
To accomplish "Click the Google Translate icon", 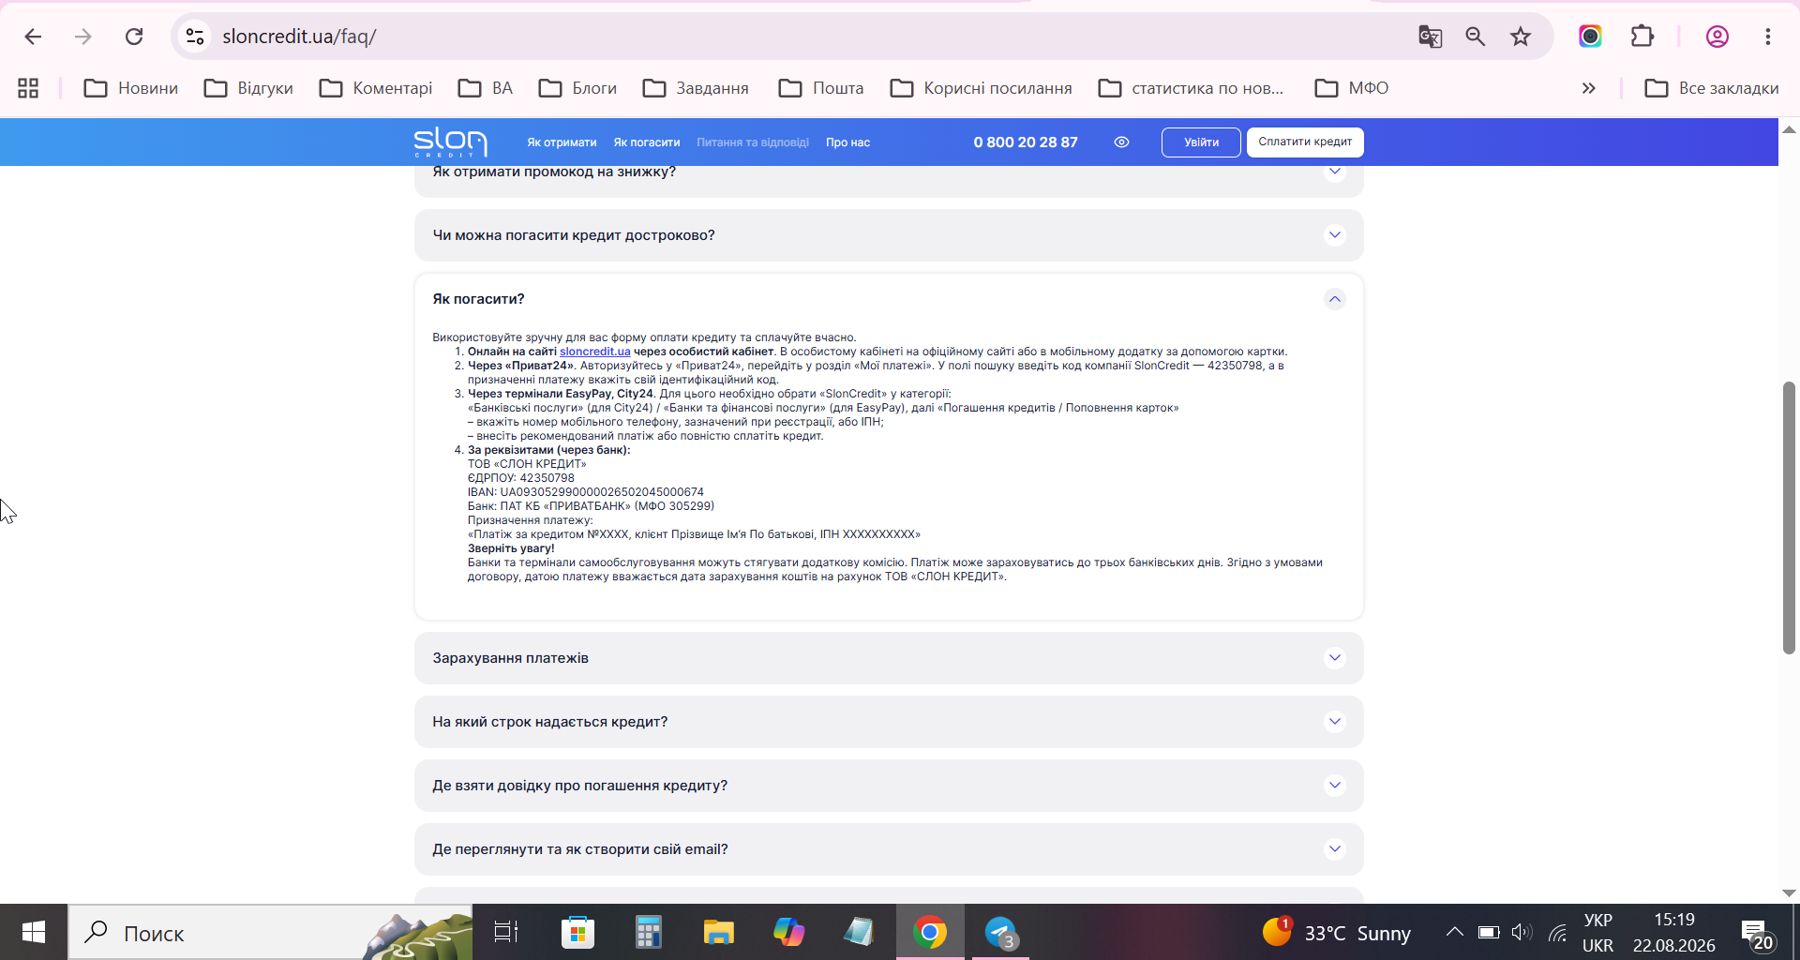I will tap(1430, 37).
